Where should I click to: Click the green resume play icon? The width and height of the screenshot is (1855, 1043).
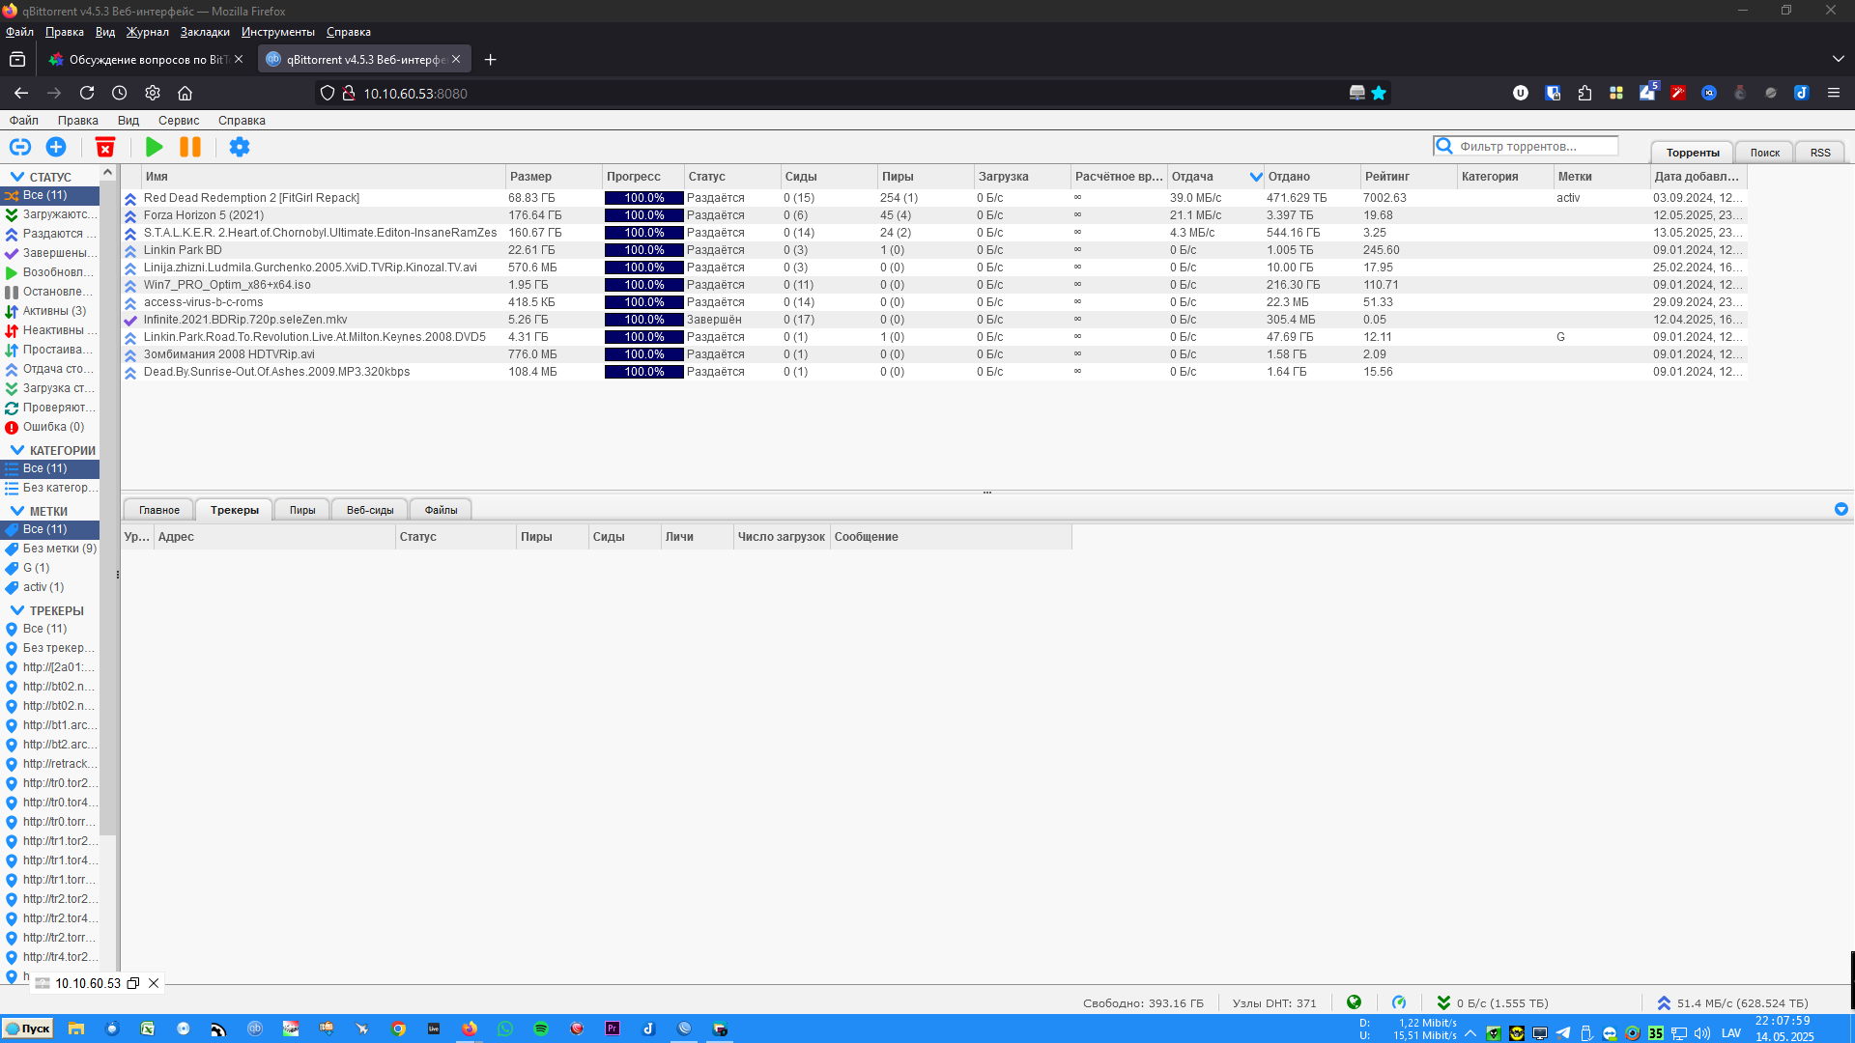point(154,147)
